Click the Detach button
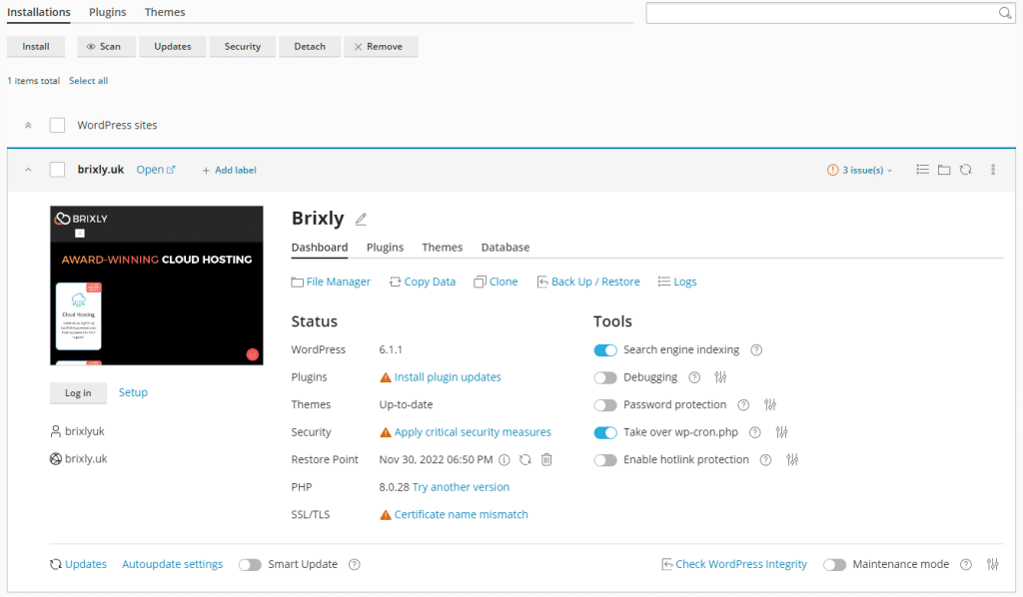 [x=310, y=46]
